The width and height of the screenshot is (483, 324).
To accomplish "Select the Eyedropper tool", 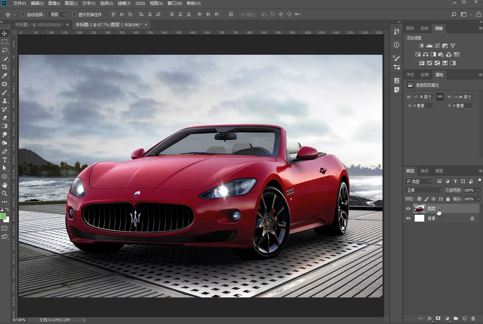I will 5,75.
